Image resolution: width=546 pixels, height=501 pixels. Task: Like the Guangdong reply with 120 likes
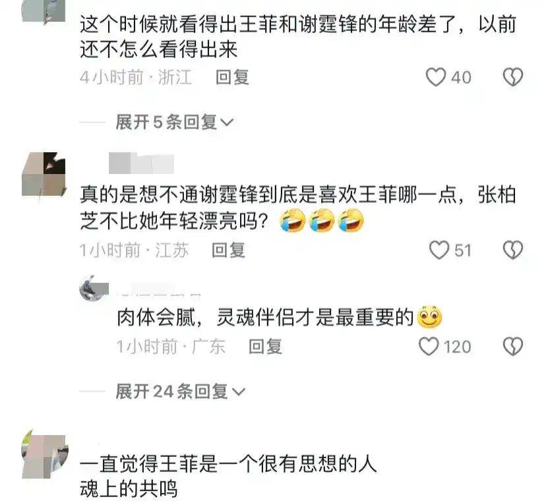click(x=429, y=347)
